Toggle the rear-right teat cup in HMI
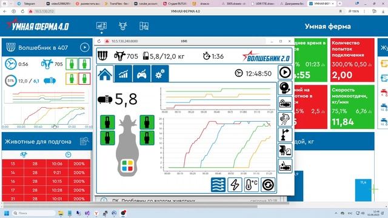The image size is (388, 218). [147, 138]
